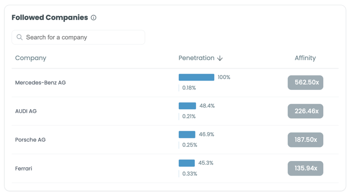Viewport: 351px width, 195px height.
Task: Open the Mercedes-Benz AG company row
Action: click(x=175, y=83)
